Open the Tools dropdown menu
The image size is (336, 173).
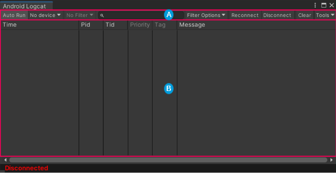[x=325, y=16]
